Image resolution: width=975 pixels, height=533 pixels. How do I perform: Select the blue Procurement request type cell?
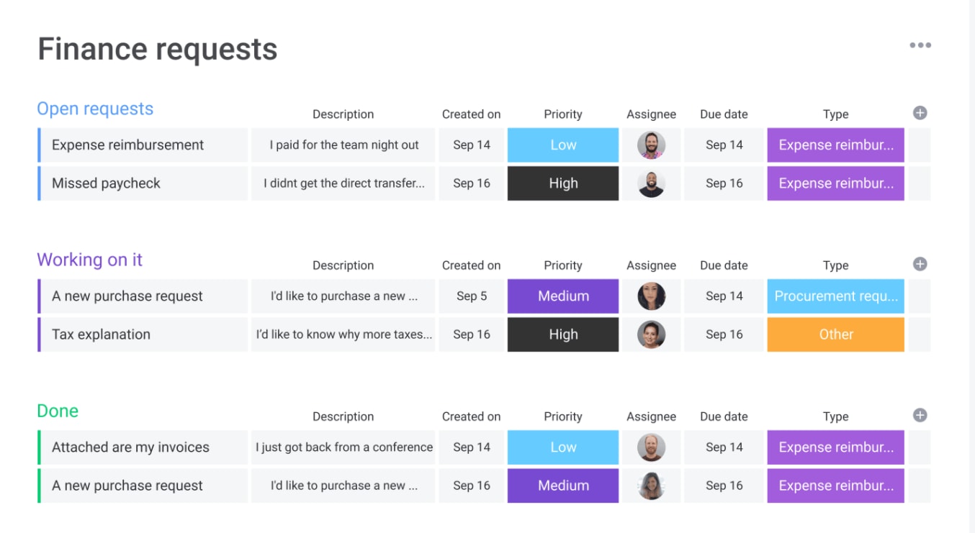[x=835, y=296]
